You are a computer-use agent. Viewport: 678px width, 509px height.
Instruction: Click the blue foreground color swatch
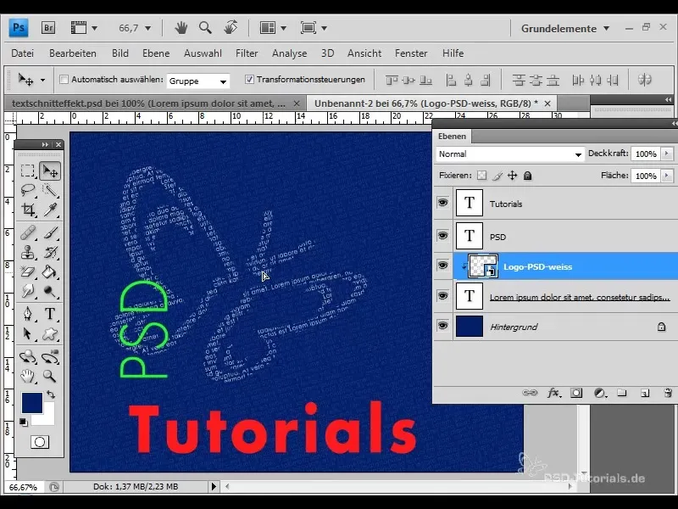(32, 402)
